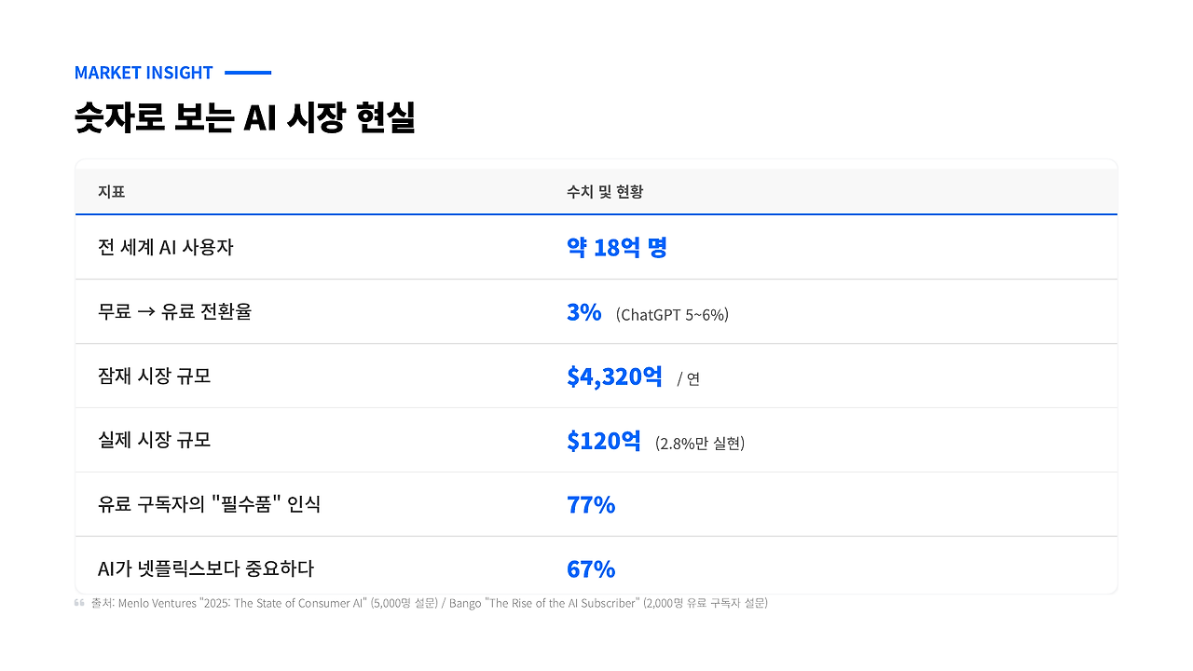Click the $120억 figure
Screen dimensions: 1193x671
[603, 441]
